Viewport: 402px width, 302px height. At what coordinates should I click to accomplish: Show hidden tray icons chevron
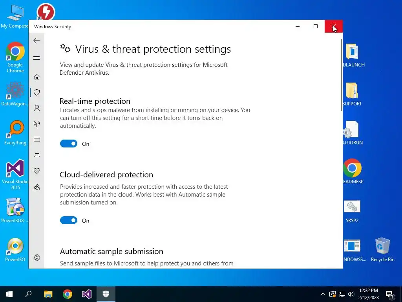(323, 294)
